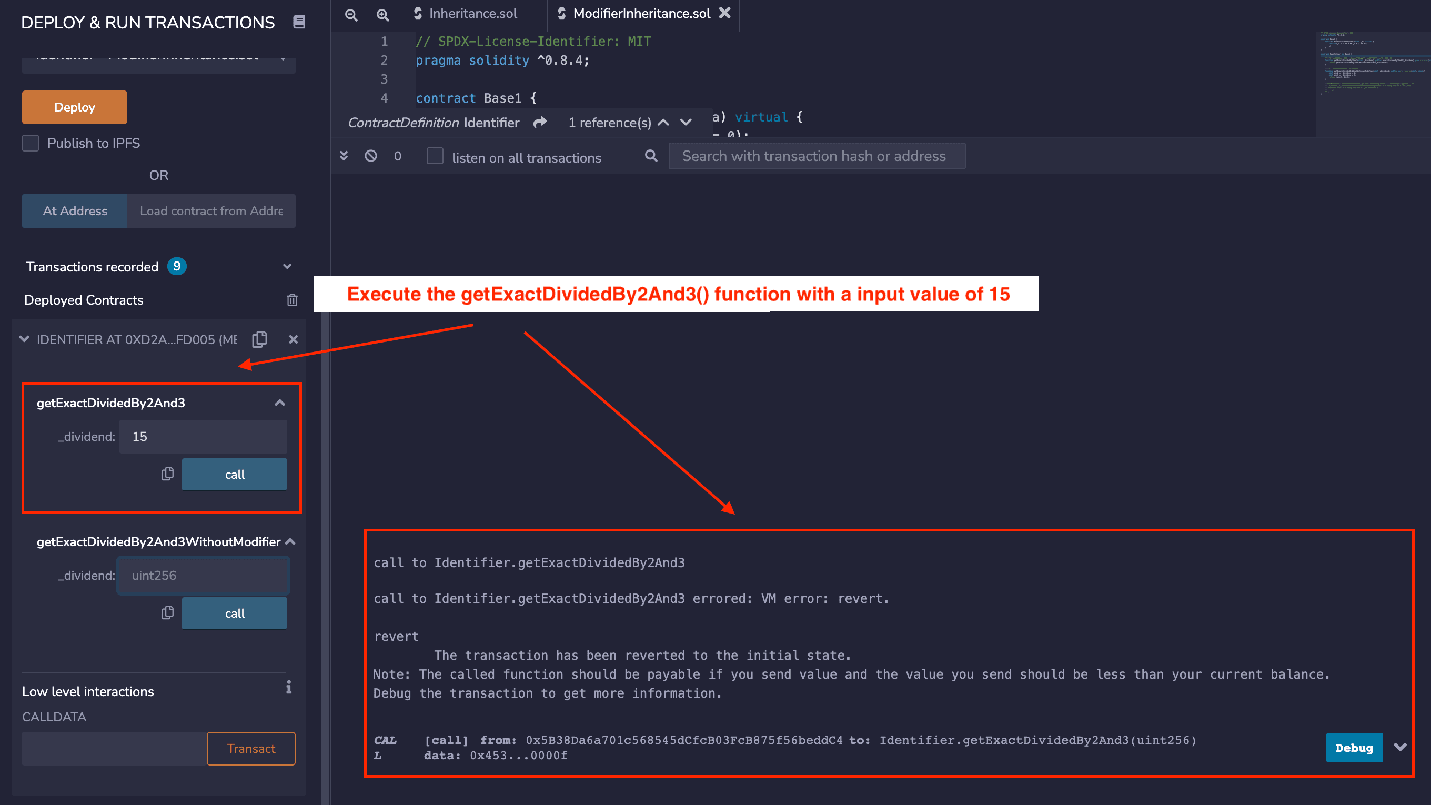The height and width of the screenshot is (805, 1431).
Task: Toggle listen on all transactions
Action: tap(435, 156)
